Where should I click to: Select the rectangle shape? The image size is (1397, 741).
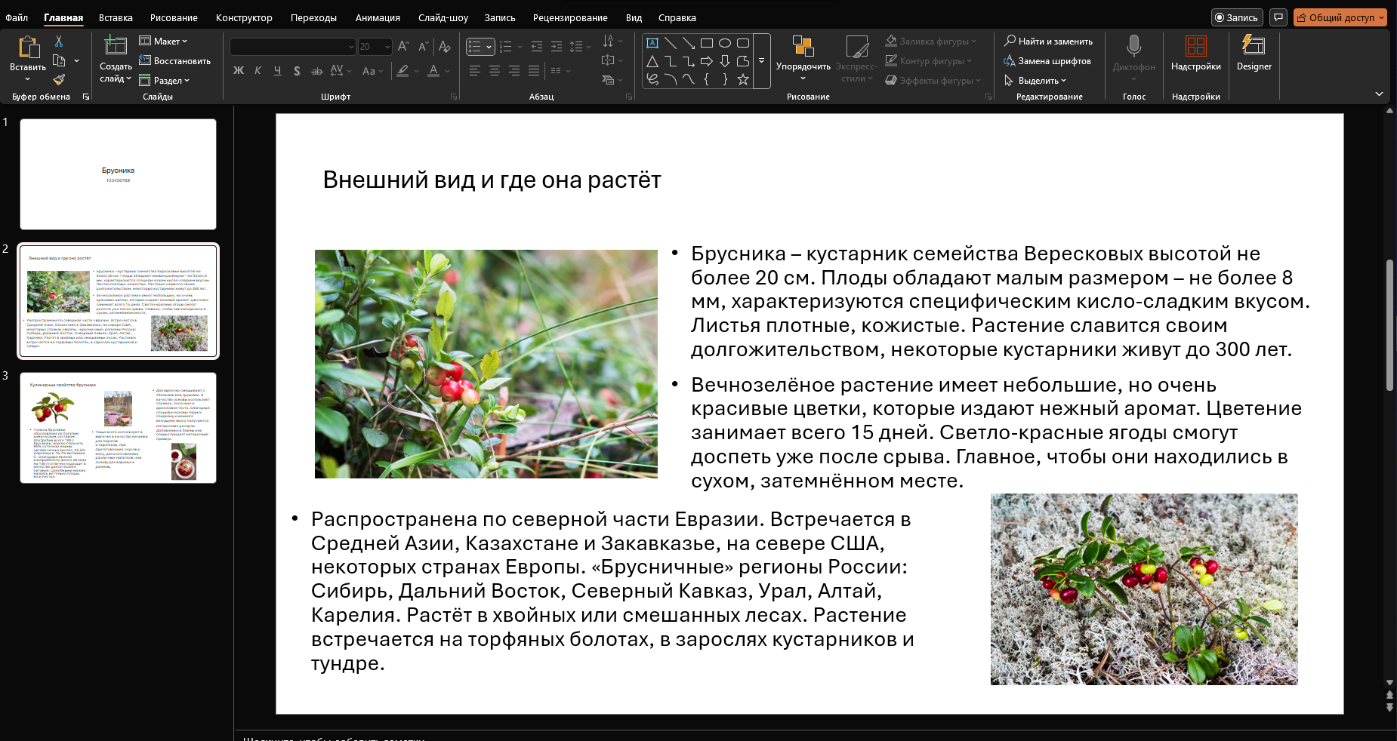coord(707,43)
